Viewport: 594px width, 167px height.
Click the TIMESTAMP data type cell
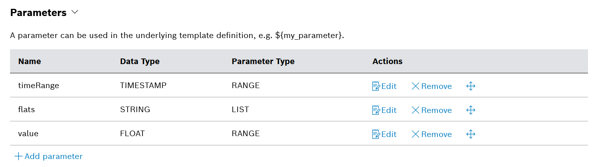coord(143,85)
